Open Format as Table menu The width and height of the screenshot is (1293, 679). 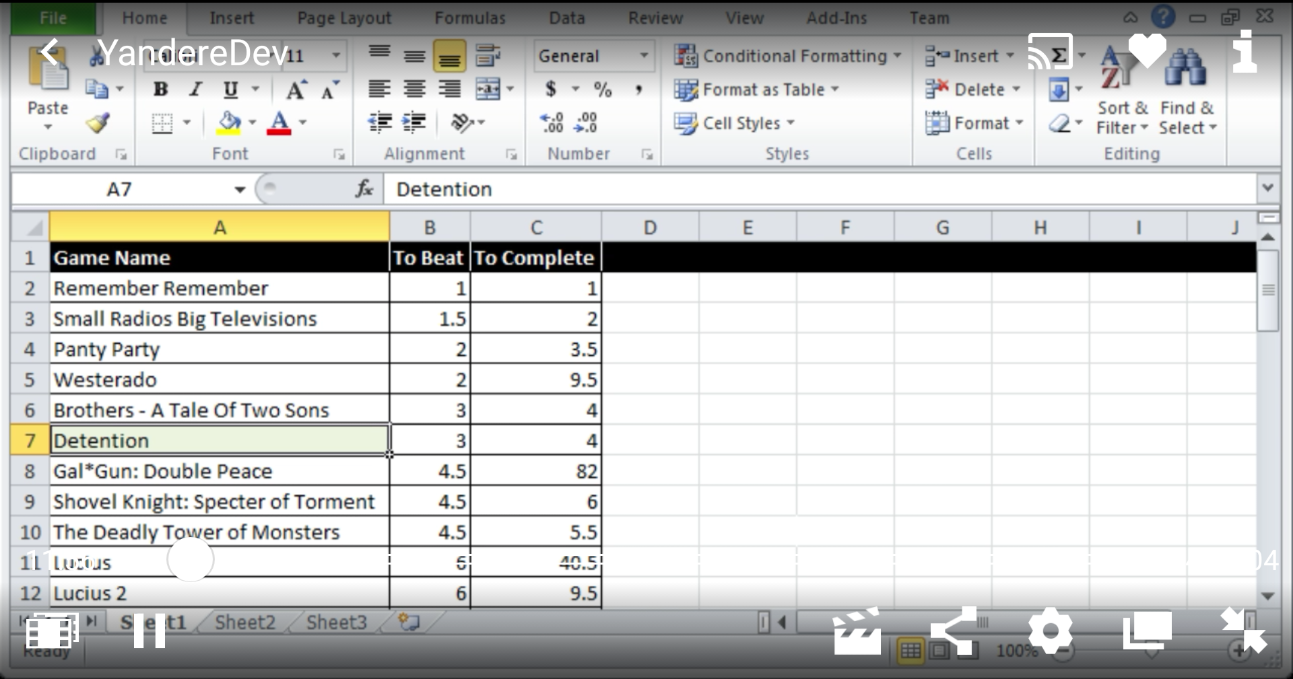pos(756,90)
